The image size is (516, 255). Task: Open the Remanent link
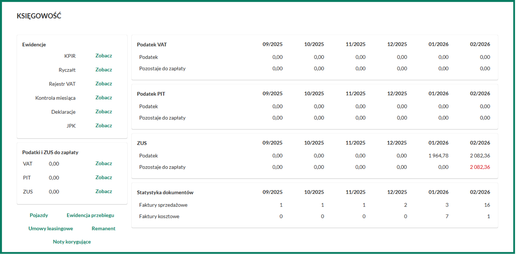[104, 228]
